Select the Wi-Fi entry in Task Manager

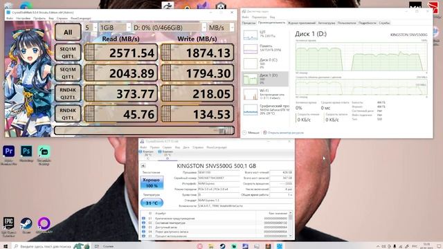[x=265, y=94]
